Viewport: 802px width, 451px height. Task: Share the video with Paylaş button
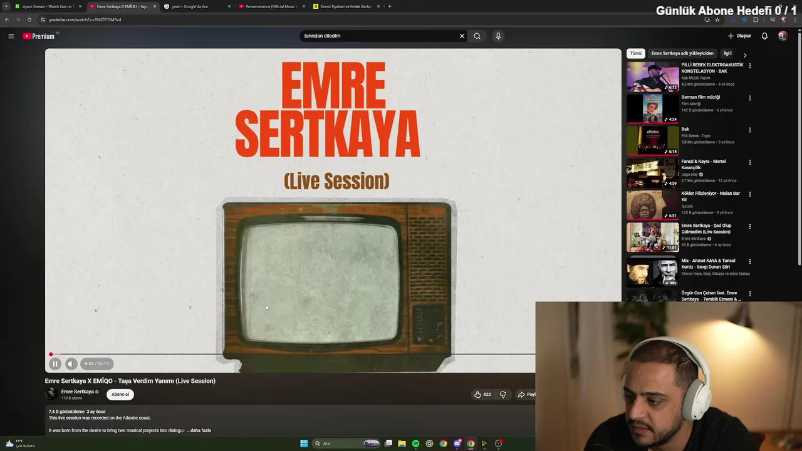point(526,394)
